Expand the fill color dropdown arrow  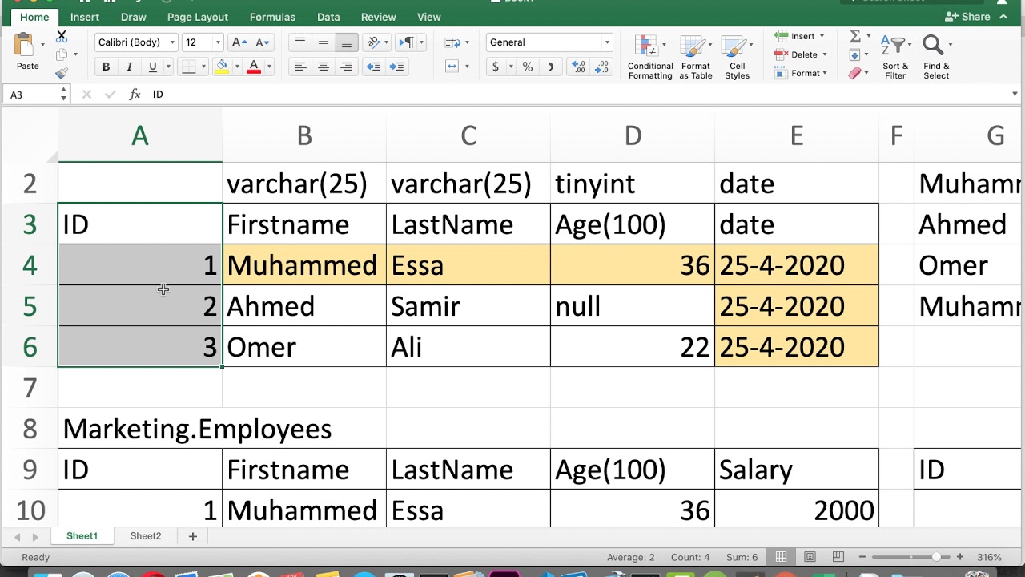pos(236,67)
